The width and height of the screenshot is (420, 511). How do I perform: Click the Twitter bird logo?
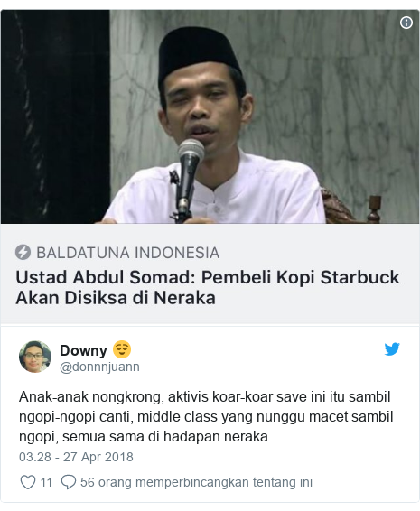click(392, 349)
